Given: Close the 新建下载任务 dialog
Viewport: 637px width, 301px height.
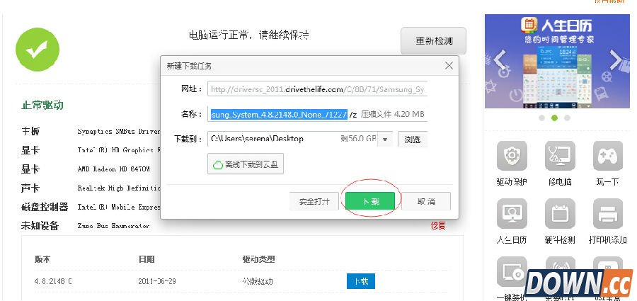Looking at the screenshot, I should 449,65.
